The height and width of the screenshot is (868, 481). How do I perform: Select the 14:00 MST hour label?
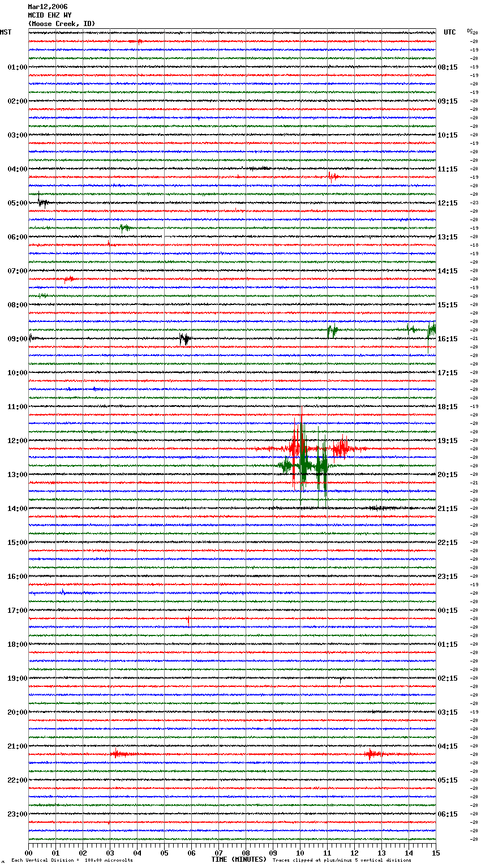point(18,509)
